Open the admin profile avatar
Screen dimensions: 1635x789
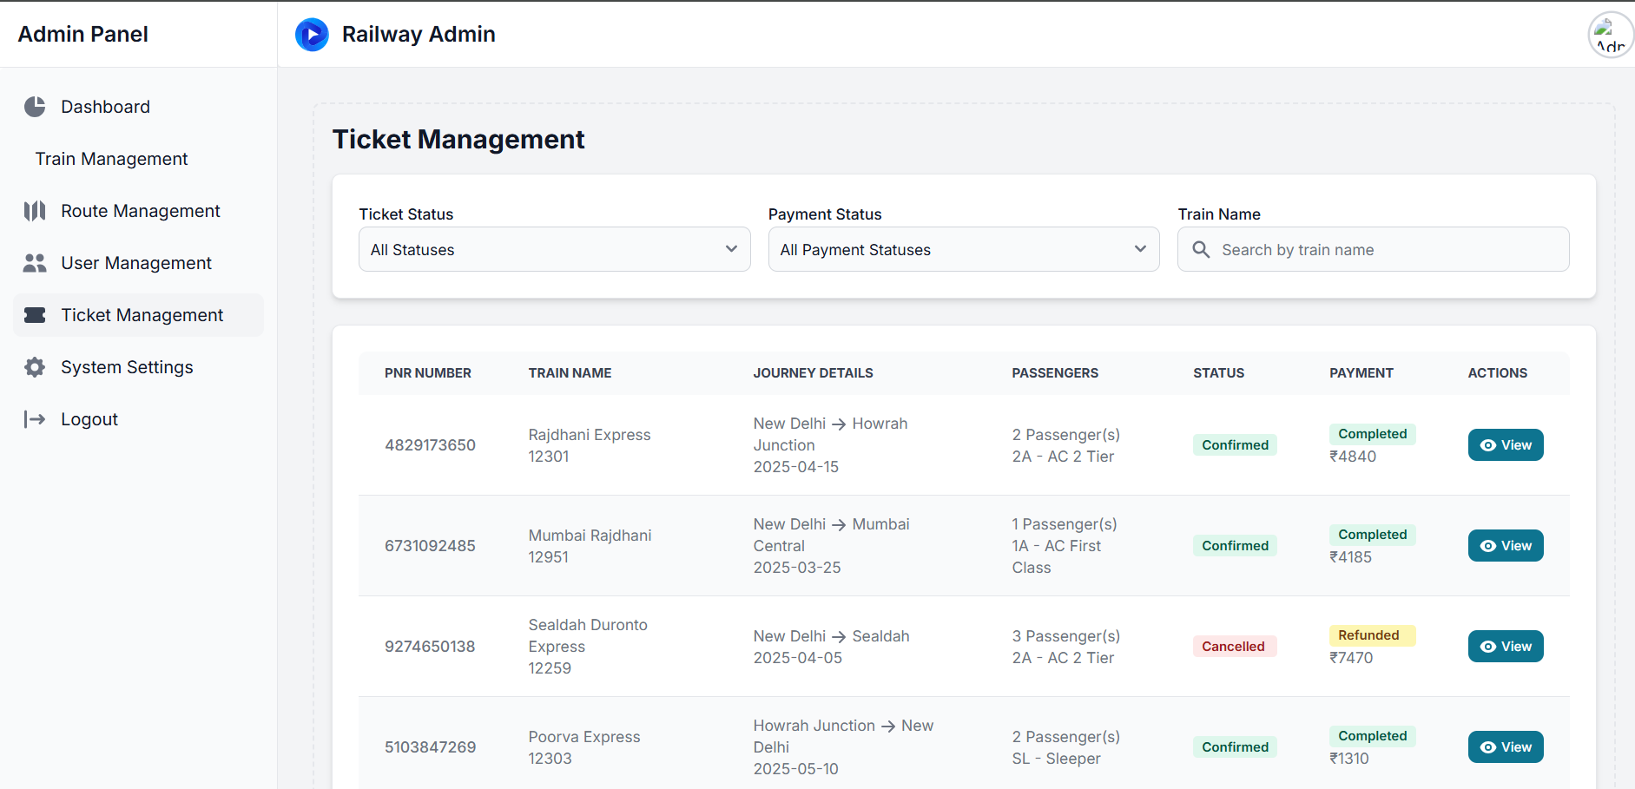click(1611, 36)
